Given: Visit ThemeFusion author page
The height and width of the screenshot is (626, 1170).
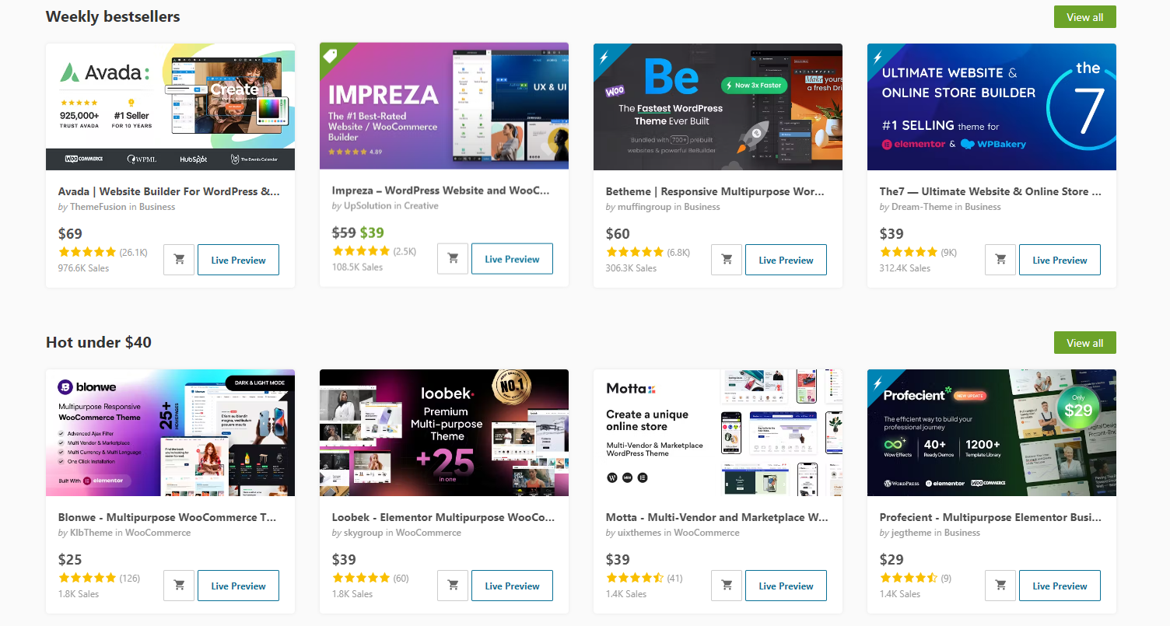Looking at the screenshot, I should [x=98, y=207].
